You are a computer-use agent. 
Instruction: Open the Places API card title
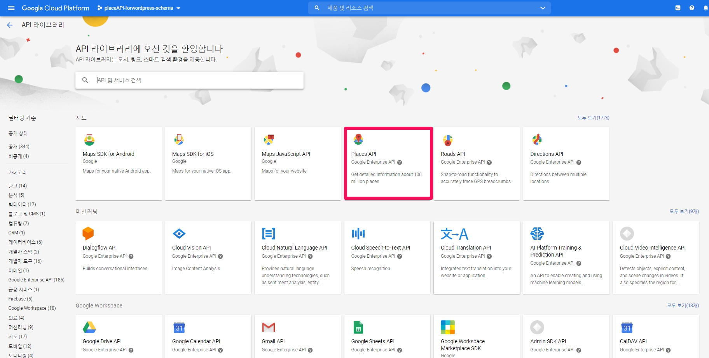(363, 154)
